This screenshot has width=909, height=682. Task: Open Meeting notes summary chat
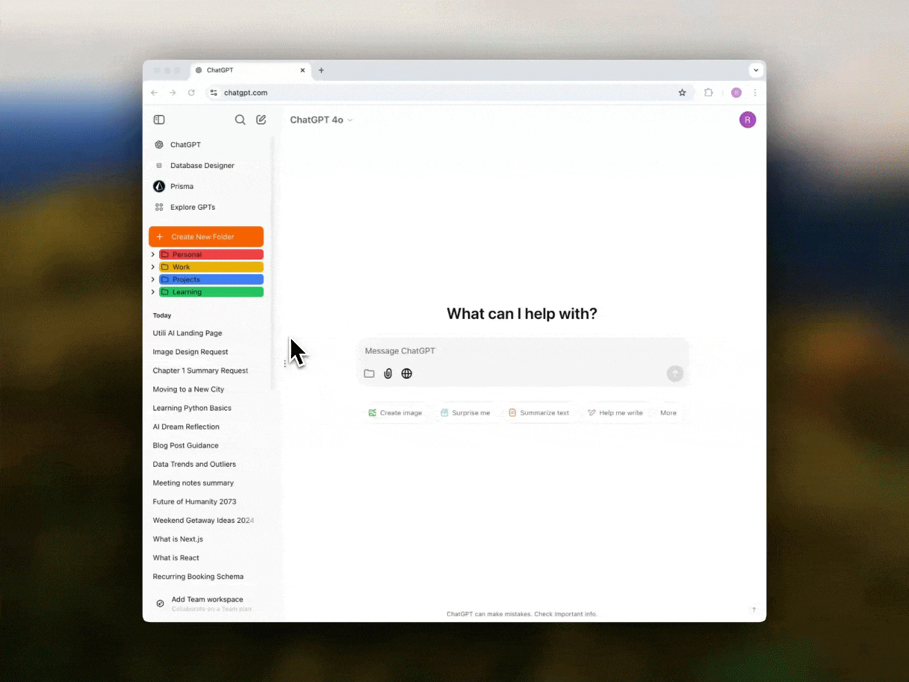[193, 483]
